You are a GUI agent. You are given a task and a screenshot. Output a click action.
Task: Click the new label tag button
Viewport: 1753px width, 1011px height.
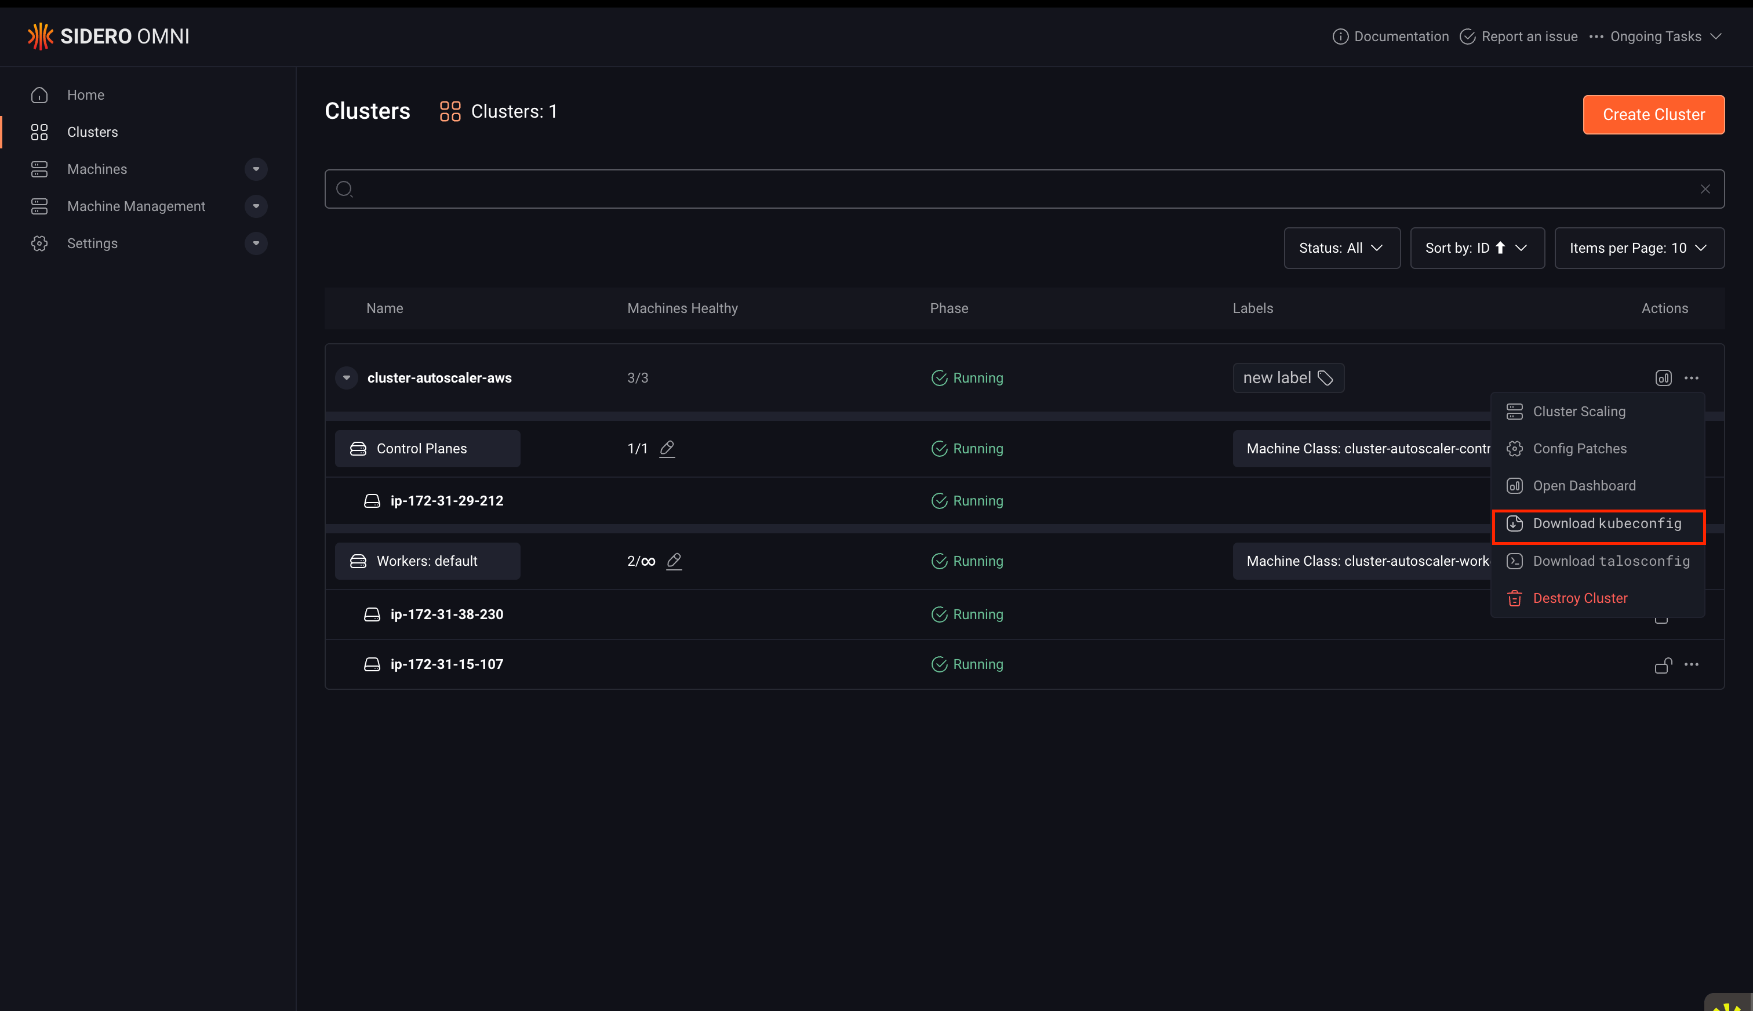tap(1289, 378)
